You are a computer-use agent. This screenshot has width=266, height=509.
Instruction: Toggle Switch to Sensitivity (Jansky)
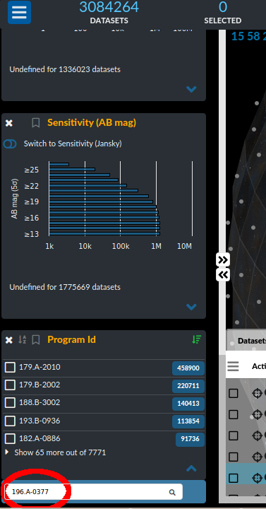pos(10,144)
